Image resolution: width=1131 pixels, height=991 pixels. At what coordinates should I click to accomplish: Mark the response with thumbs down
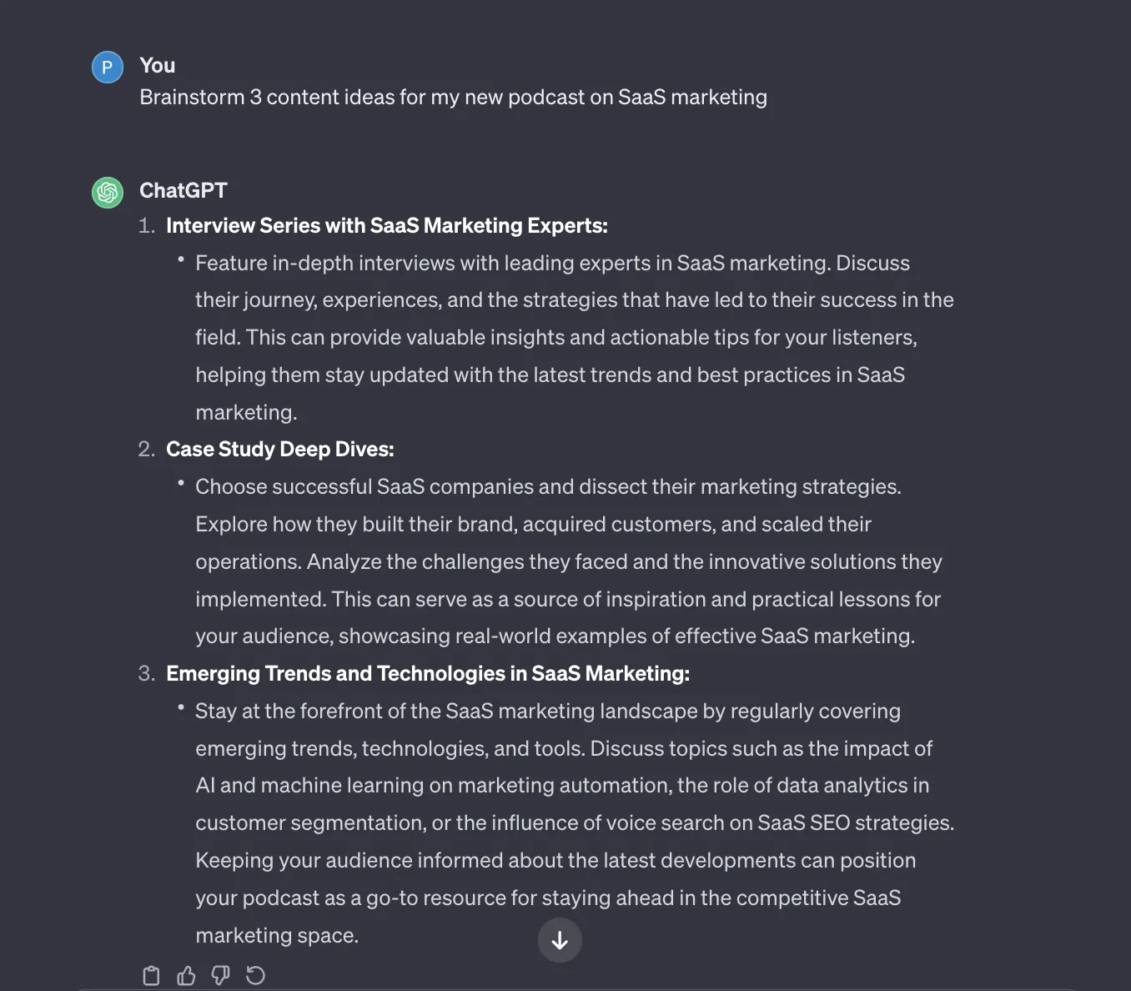220,975
